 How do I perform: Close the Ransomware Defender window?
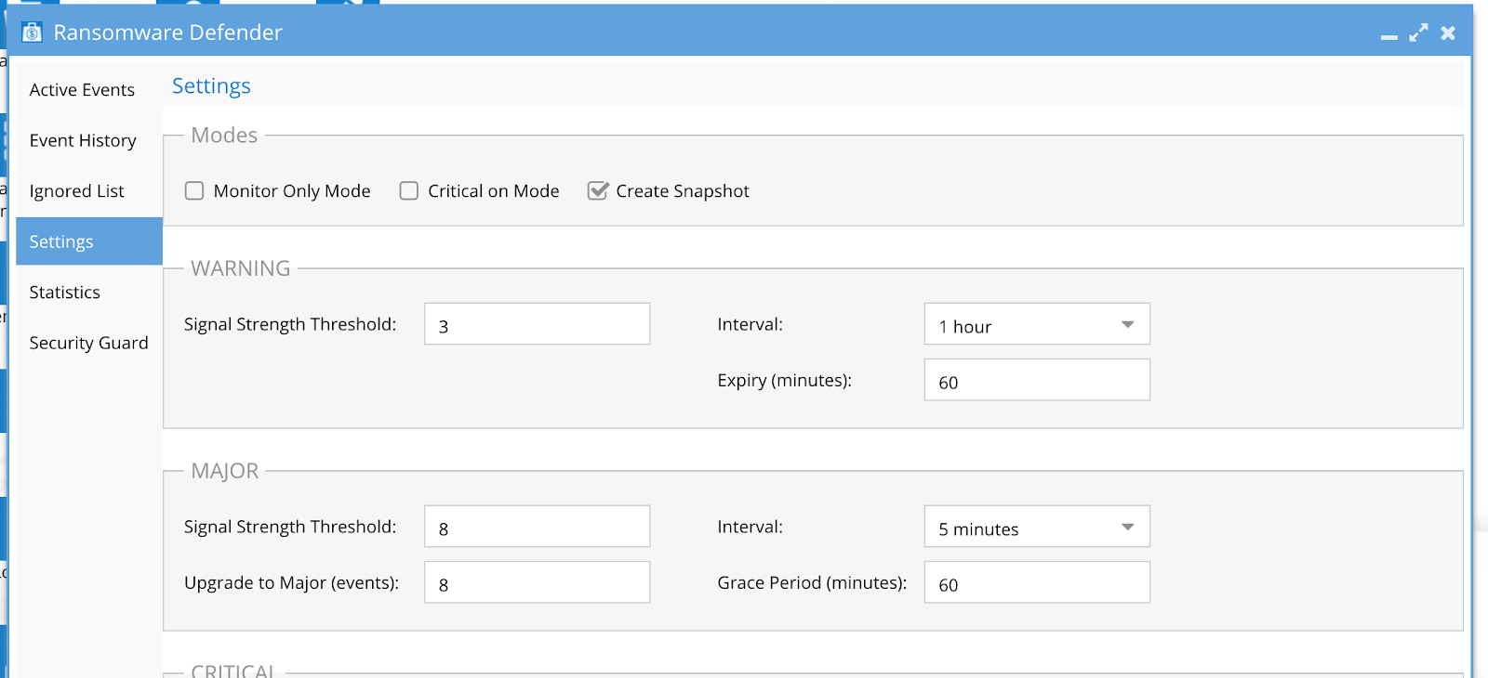1448,33
